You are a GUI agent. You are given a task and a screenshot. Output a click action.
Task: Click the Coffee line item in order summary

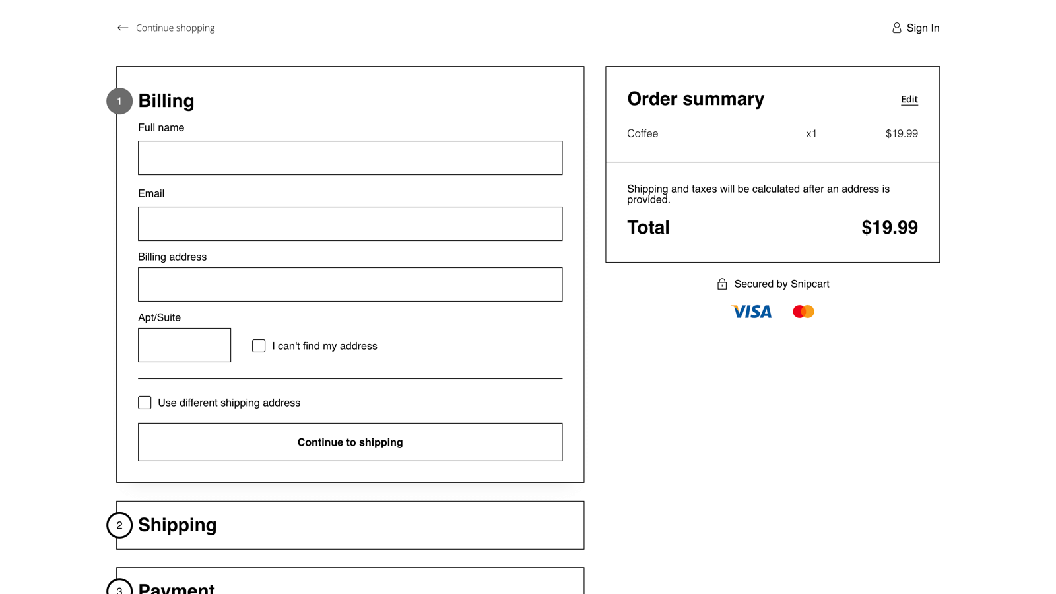click(x=642, y=133)
